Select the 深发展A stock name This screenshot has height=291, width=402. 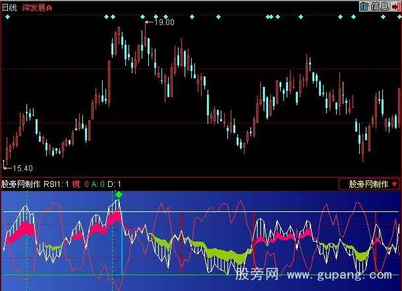pos(41,6)
